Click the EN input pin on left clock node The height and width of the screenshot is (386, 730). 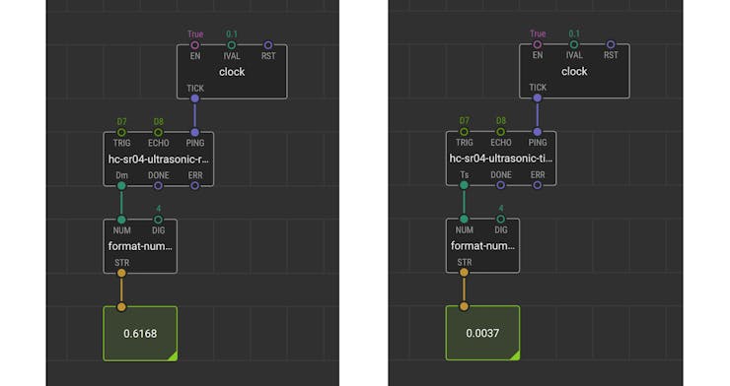tap(194, 45)
